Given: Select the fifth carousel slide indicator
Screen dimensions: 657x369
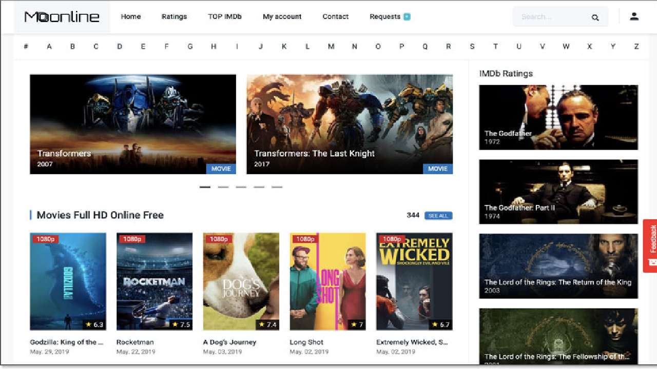Looking at the screenshot, I should point(277,187).
